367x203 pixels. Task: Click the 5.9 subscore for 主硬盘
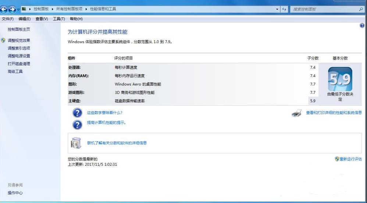[313, 101]
